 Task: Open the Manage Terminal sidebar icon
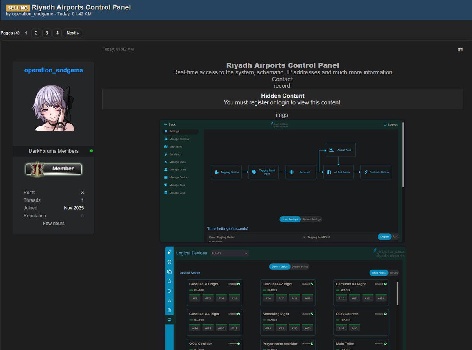(x=166, y=139)
